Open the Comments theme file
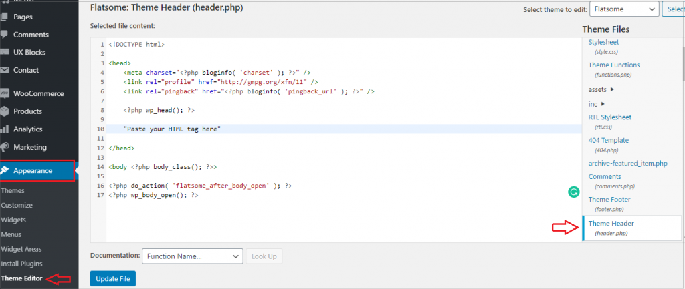The width and height of the screenshot is (685, 289). (605, 177)
